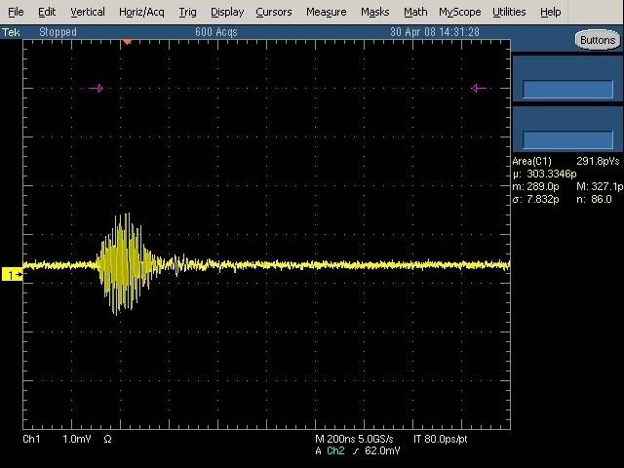The height and width of the screenshot is (468, 624).
Task: Click the orange trigger position marker
Action: [x=126, y=42]
